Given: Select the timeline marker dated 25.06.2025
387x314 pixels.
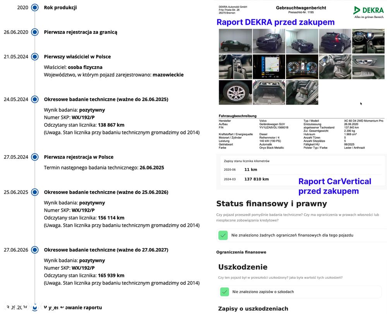Looking at the screenshot, I should [35, 192].
